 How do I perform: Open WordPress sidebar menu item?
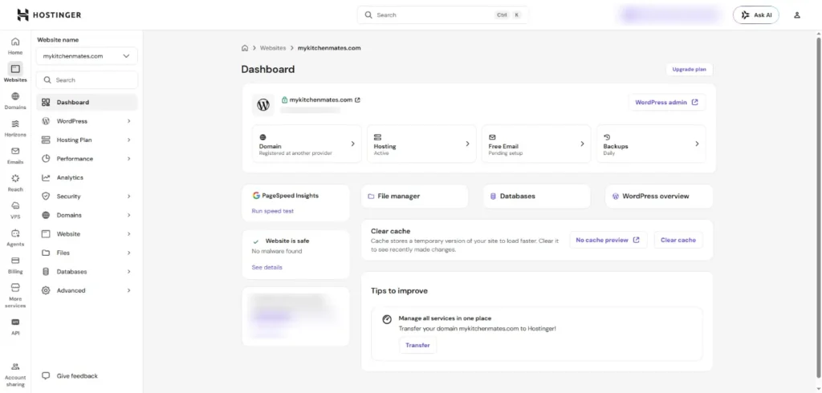[87, 121]
